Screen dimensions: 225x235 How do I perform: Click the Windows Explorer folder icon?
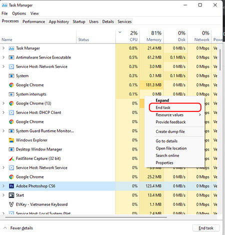(11, 140)
